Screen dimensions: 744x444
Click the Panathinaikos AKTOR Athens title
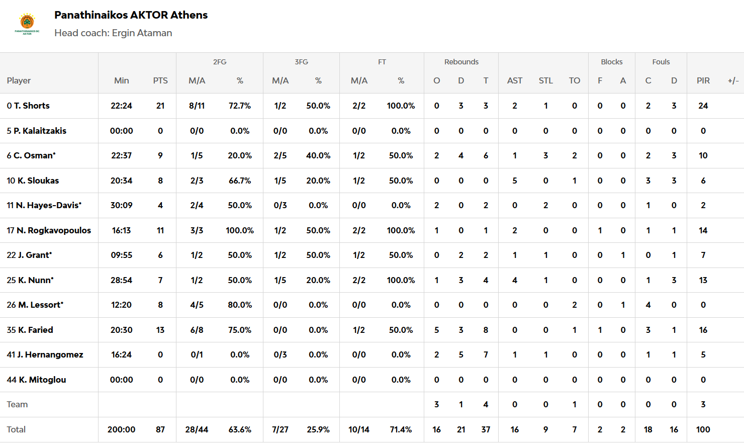pos(131,15)
